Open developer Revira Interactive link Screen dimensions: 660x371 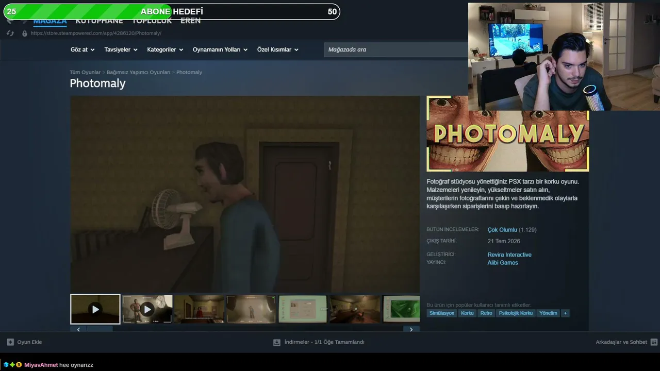coord(509,255)
